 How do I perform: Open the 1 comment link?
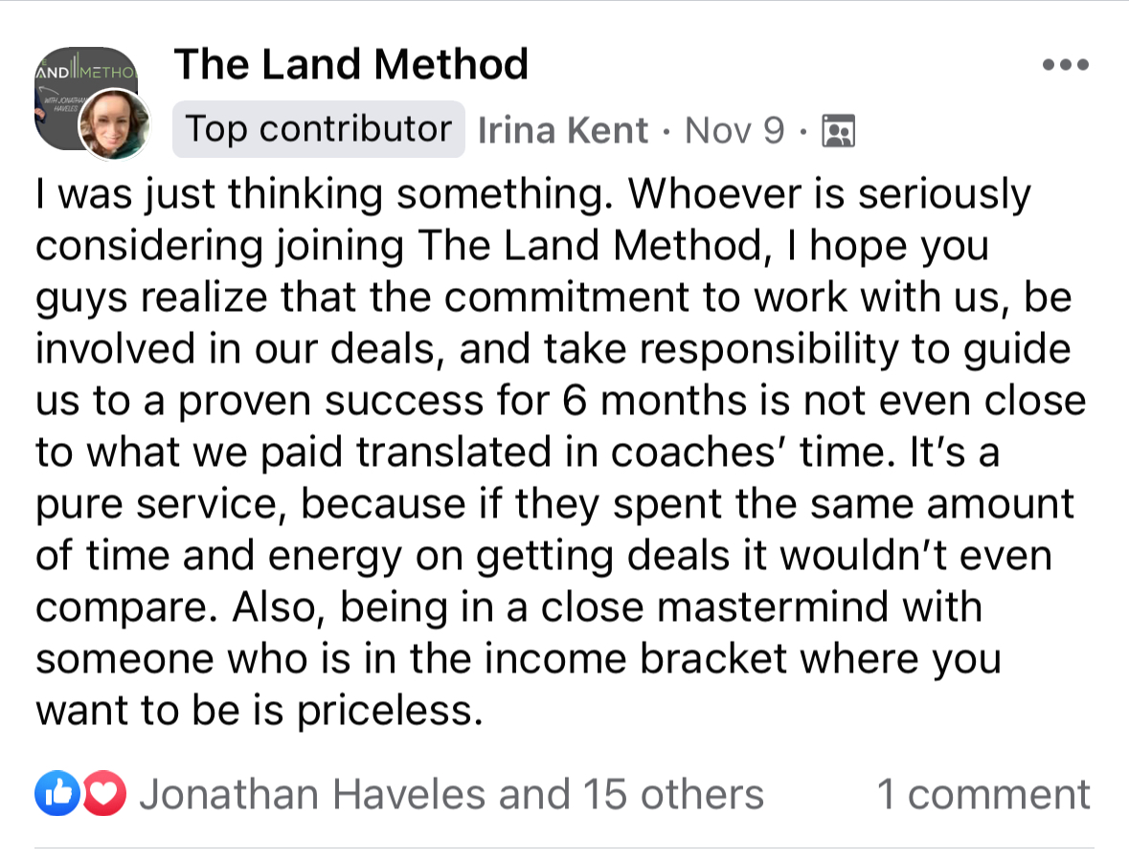[983, 794]
